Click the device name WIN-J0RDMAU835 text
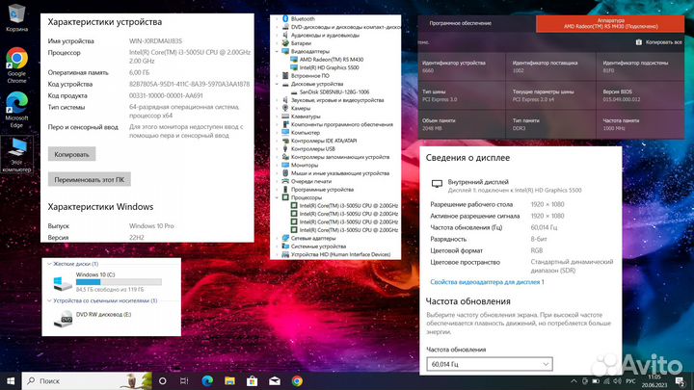 (x=155, y=41)
